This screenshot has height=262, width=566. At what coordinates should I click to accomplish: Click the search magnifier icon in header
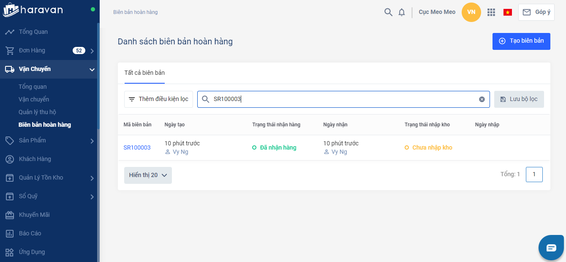click(388, 12)
